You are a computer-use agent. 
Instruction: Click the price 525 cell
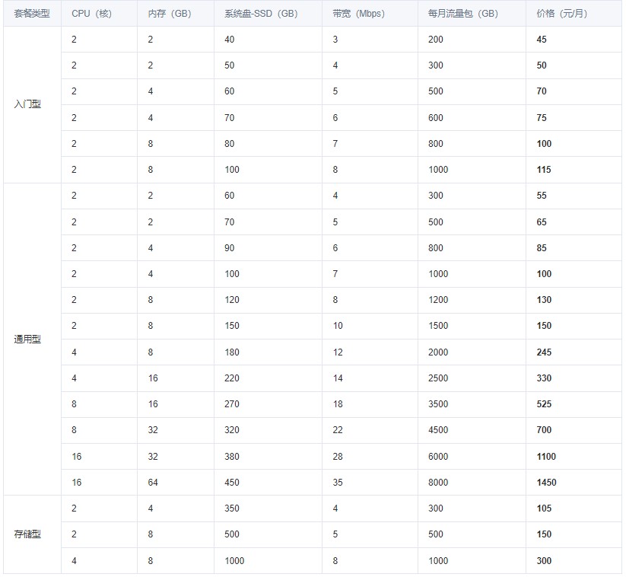coord(574,404)
